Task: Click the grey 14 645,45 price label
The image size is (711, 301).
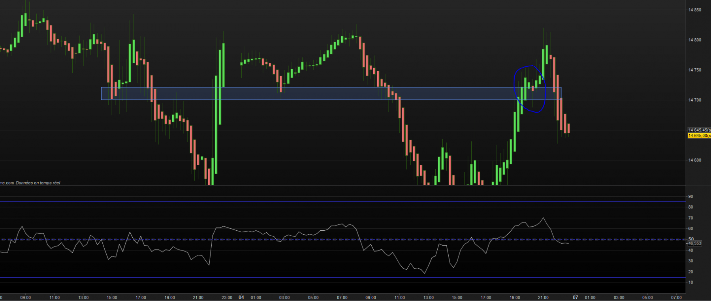Action: coord(699,130)
